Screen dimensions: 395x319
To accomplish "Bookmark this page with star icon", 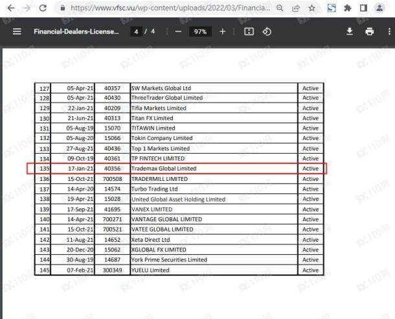I will point(311,8).
